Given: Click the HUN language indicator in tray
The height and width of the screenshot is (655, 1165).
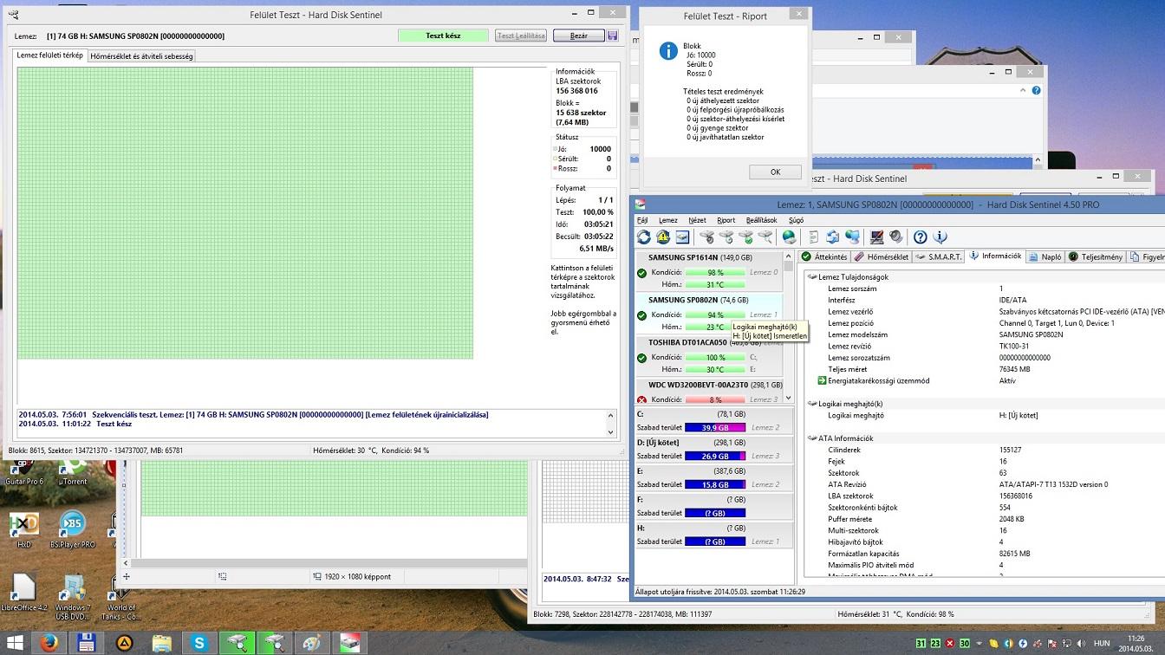Looking at the screenshot, I should [x=1101, y=644].
